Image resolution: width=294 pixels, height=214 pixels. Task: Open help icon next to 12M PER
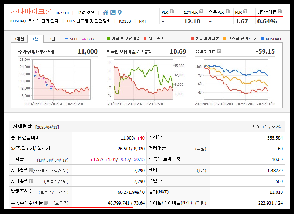coord(201,12)
